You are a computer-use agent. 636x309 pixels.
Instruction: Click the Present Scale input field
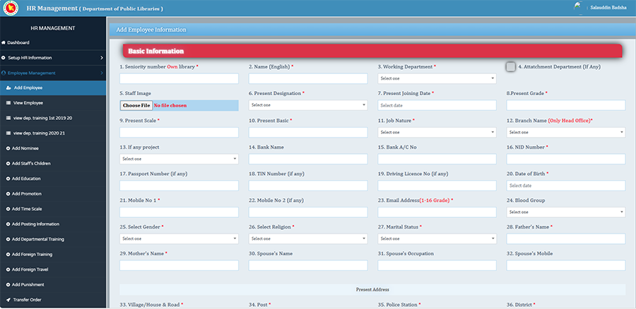click(179, 133)
